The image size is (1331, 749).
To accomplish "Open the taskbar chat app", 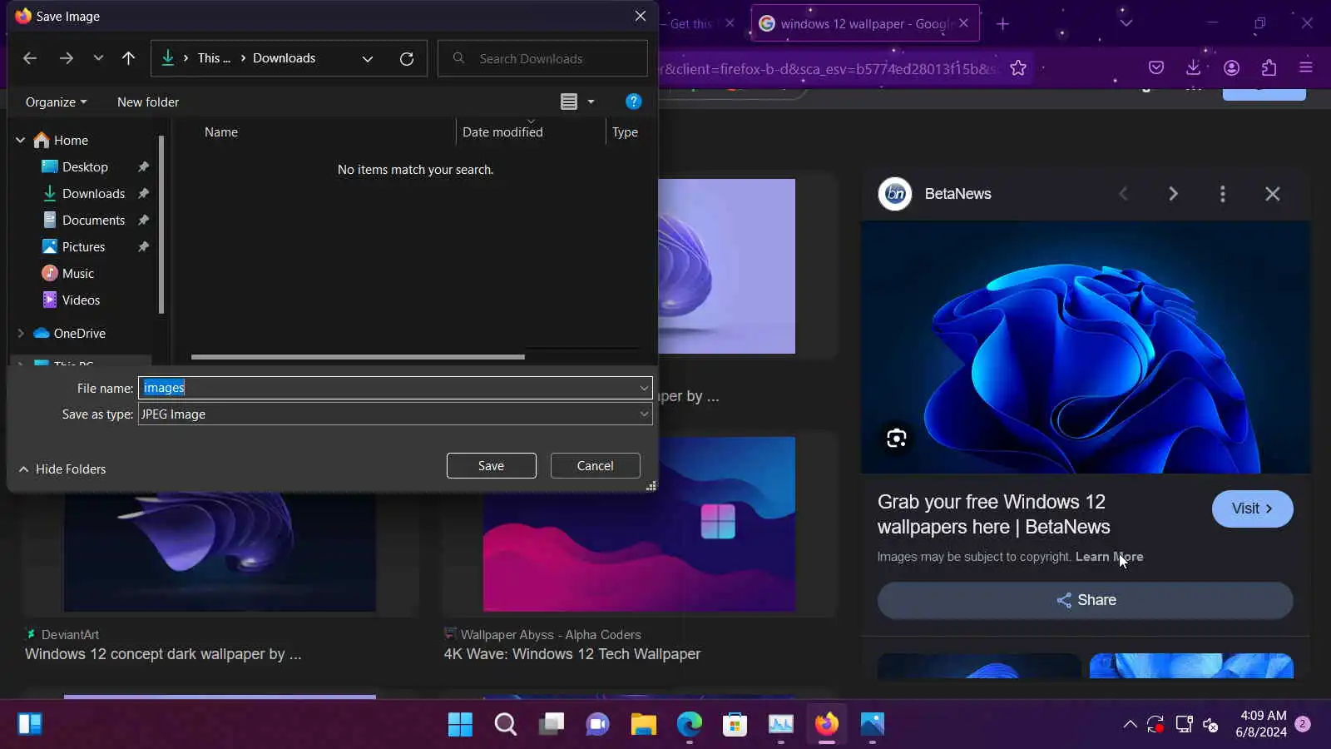I will [x=597, y=724].
